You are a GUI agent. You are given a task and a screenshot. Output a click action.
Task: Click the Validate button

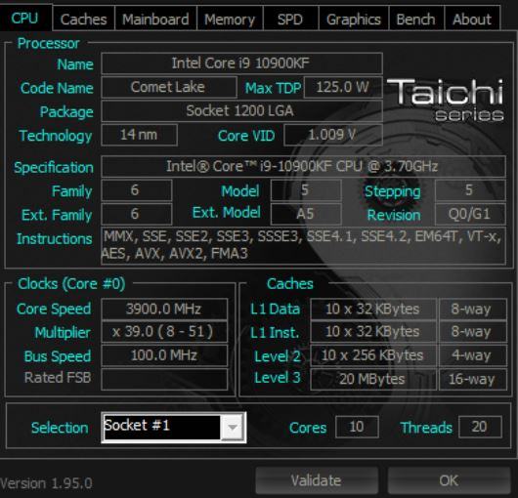317,480
